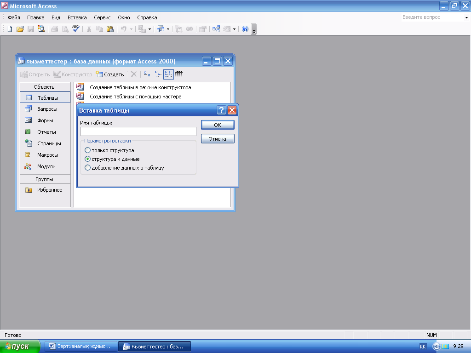The height and width of the screenshot is (353, 471).
Task: Select the 'только структура' radio option
Action: [x=109, y=150]
